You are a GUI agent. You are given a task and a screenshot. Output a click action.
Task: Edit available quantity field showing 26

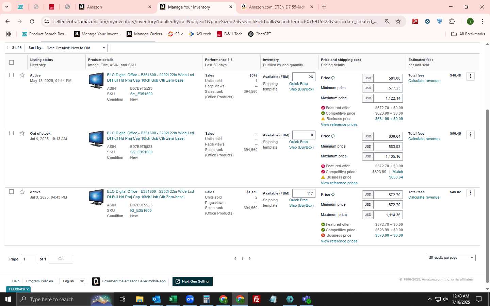(x=304, y=77)
